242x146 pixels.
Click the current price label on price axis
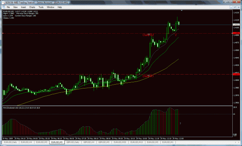[x=236, y=25]
